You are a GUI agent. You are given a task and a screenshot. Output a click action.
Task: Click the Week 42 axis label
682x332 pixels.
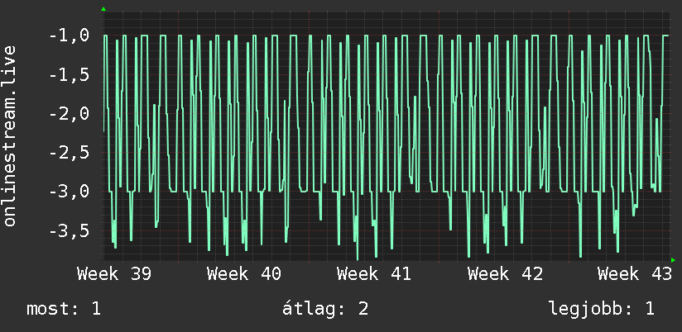[505, 274]
